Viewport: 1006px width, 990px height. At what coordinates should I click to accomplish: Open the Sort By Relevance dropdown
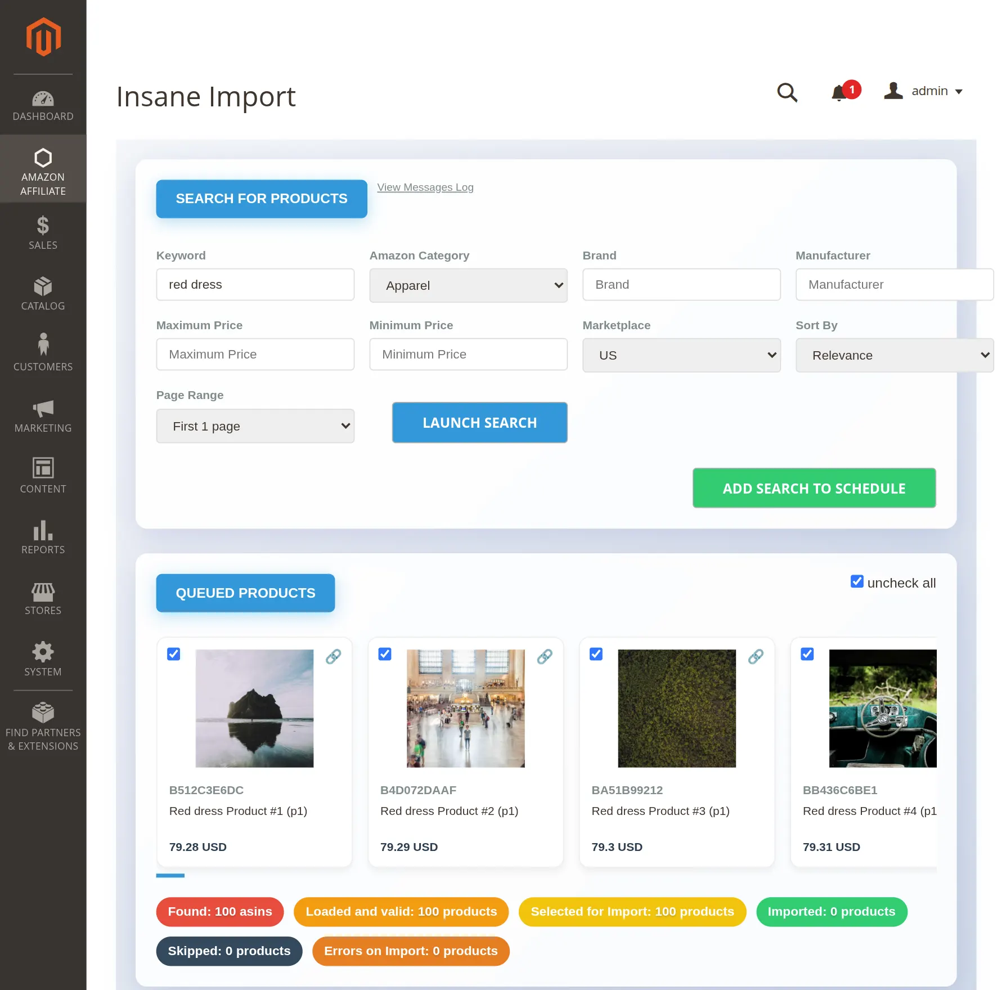[895, 355]
